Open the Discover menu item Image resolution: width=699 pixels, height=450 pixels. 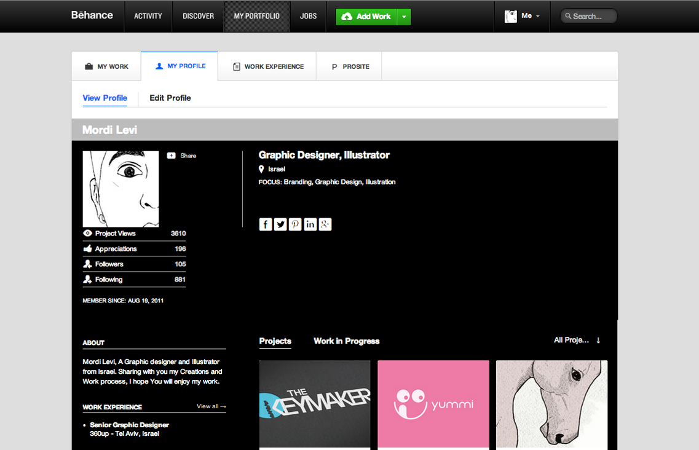point(199,16)
